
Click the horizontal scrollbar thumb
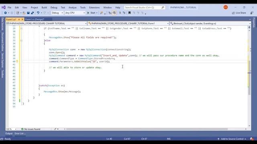coord(147,129)
